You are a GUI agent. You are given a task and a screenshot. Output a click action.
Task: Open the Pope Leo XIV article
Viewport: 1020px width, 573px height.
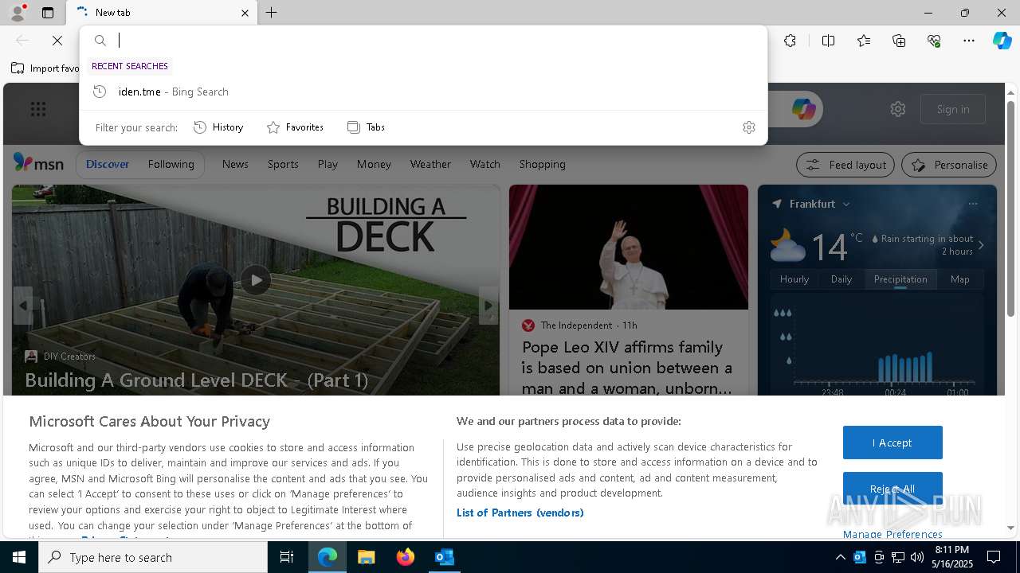point(627,368)
